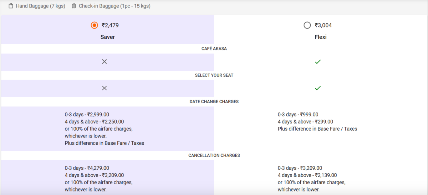Click the Check-in Baggage suitcase icon

click(74, 6)
